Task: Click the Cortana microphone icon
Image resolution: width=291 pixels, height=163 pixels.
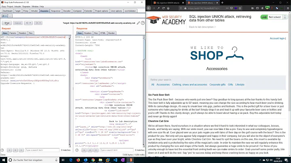Action: point(56,160)
